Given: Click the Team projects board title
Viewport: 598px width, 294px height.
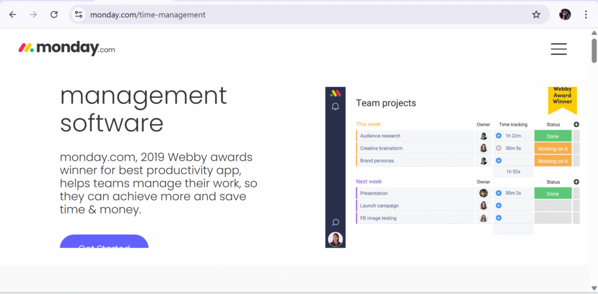Looking at the screenshot, I should [386, 103].
